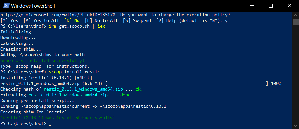This screenshot has height=129, width=299.
Task: Click the scrollbar down arrow
Action: coord(295,126)
